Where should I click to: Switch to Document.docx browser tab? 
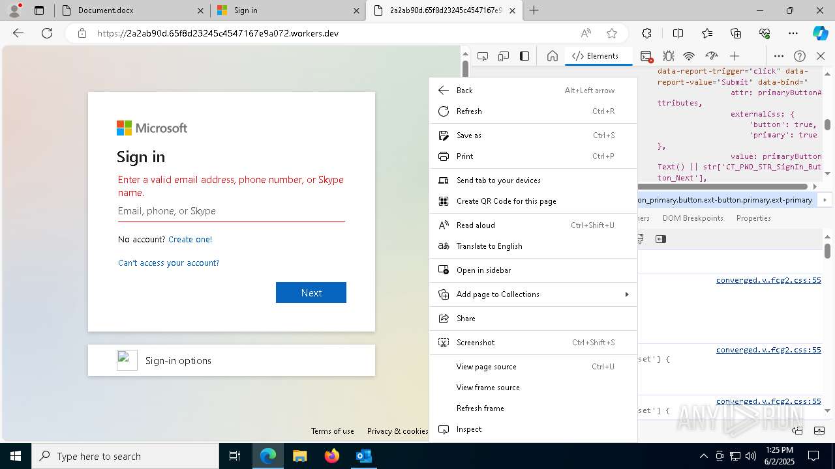[x=131, y=10]
